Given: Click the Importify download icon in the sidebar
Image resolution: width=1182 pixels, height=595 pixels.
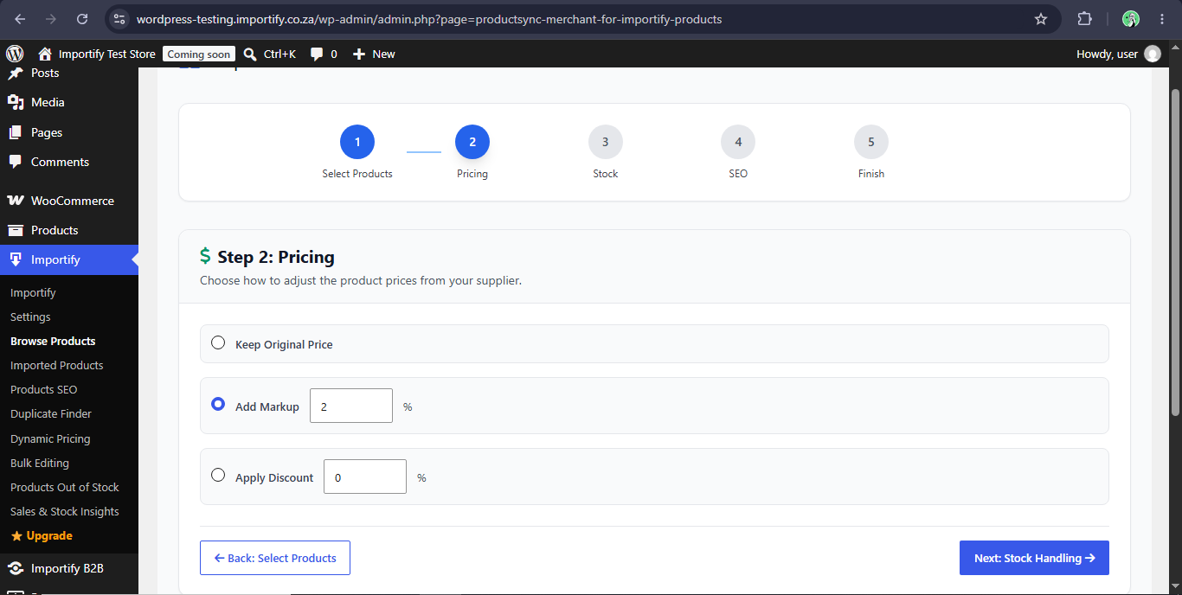Looking at the screenshot, I should coord(15,259).
